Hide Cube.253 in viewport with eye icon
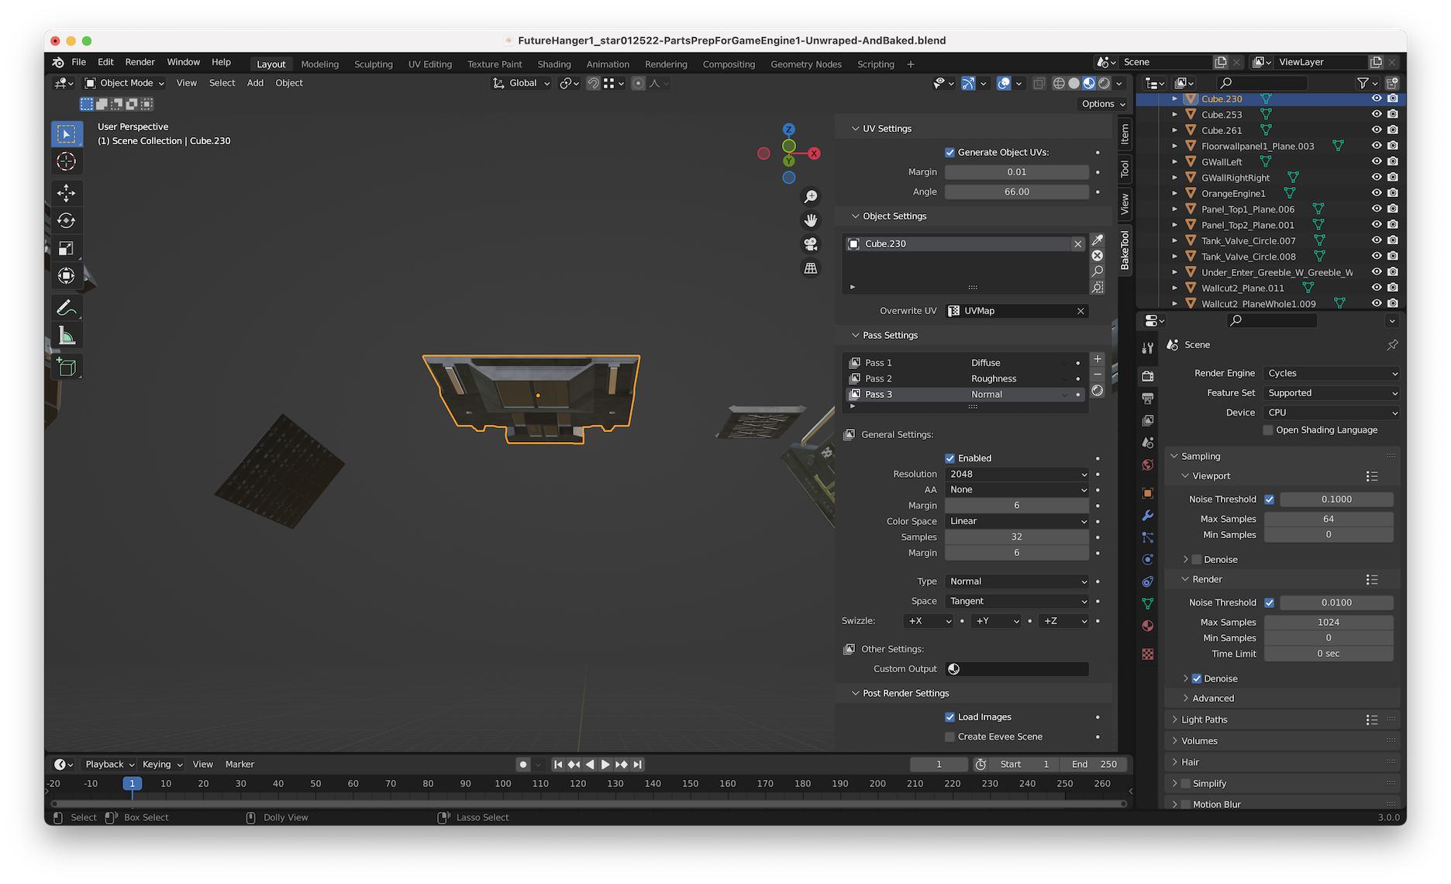This screenshot has height=884, width=1451. pos(1377,115)
